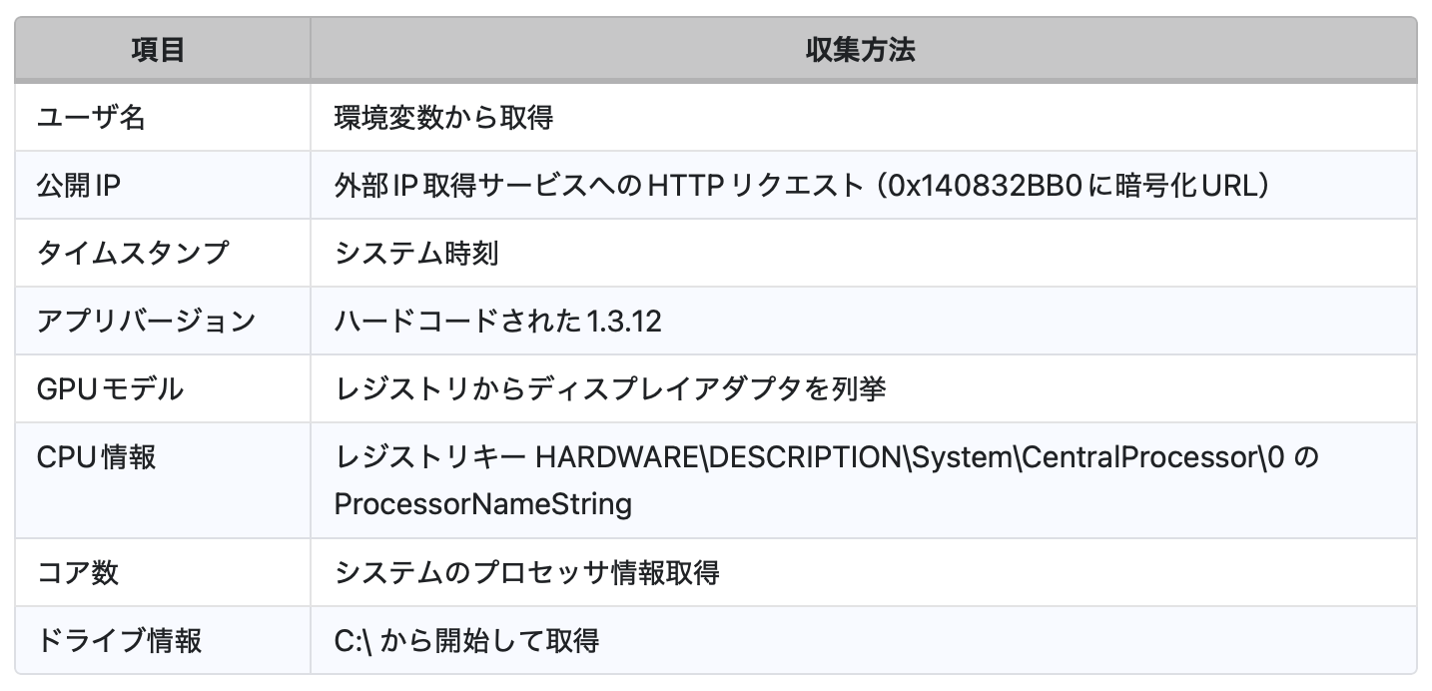
Task: Select the タイムスタンプ cell
Action: click(133, 254)
